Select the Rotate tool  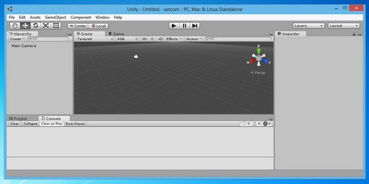(36, 26)
